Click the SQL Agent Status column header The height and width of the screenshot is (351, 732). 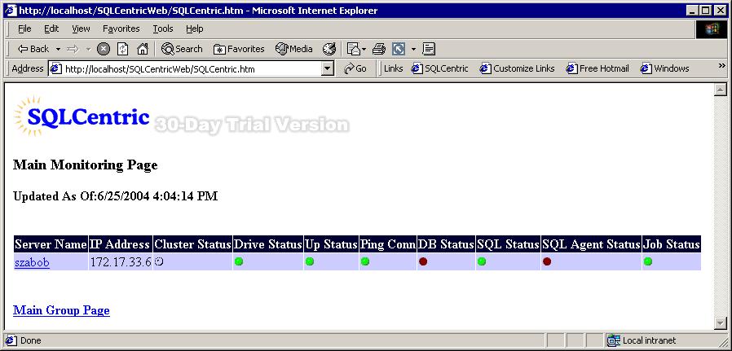point(592,244)
